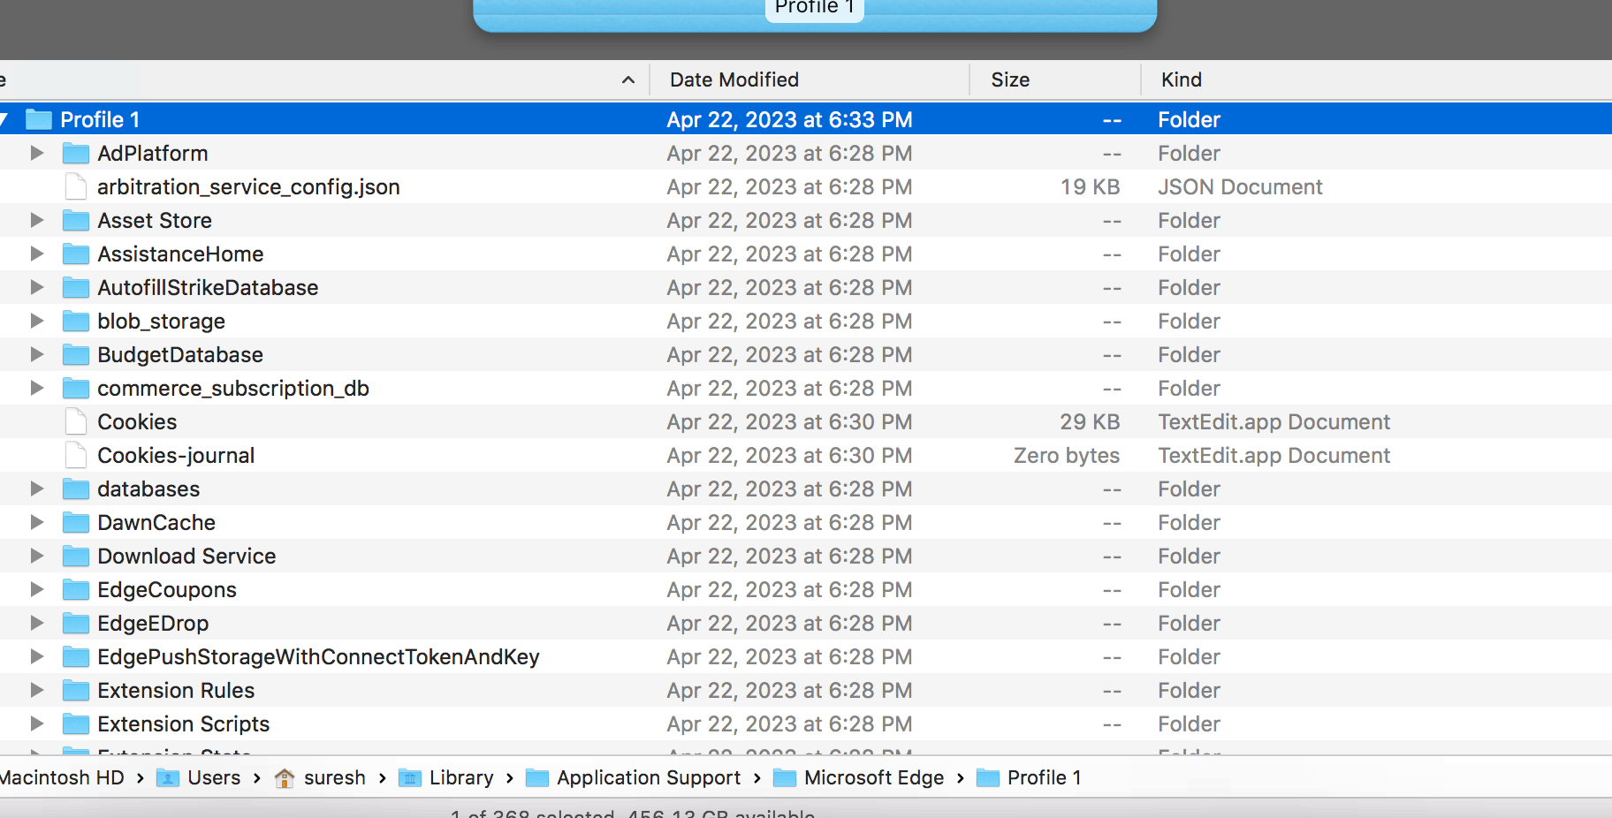The width and height of the screenshot is (1612, 818).
Task: Select the EdgeEDrop folder row
Action: [x=806, y=624]
